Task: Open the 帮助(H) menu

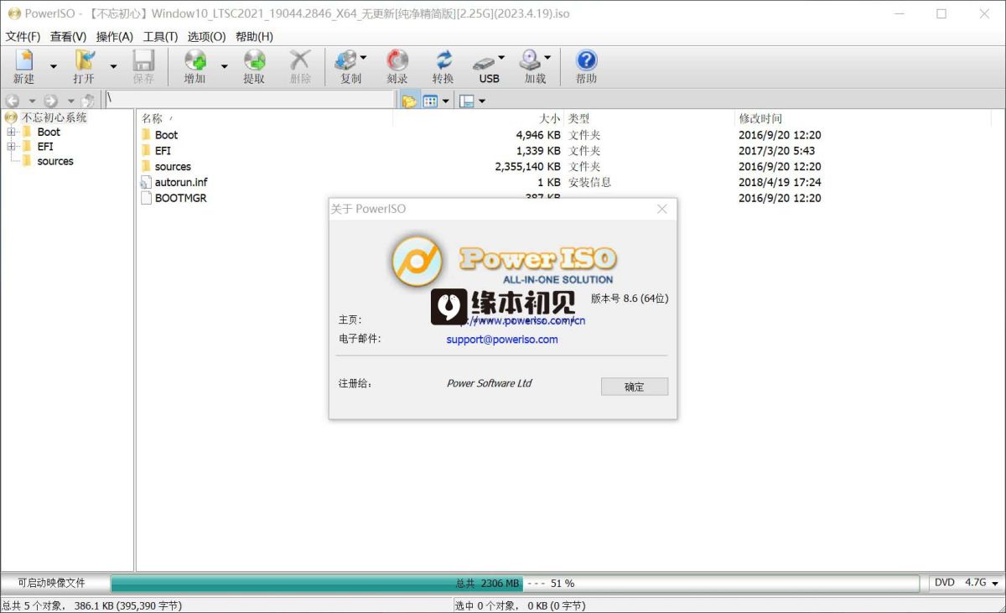Action: click(x=254, y=36)
